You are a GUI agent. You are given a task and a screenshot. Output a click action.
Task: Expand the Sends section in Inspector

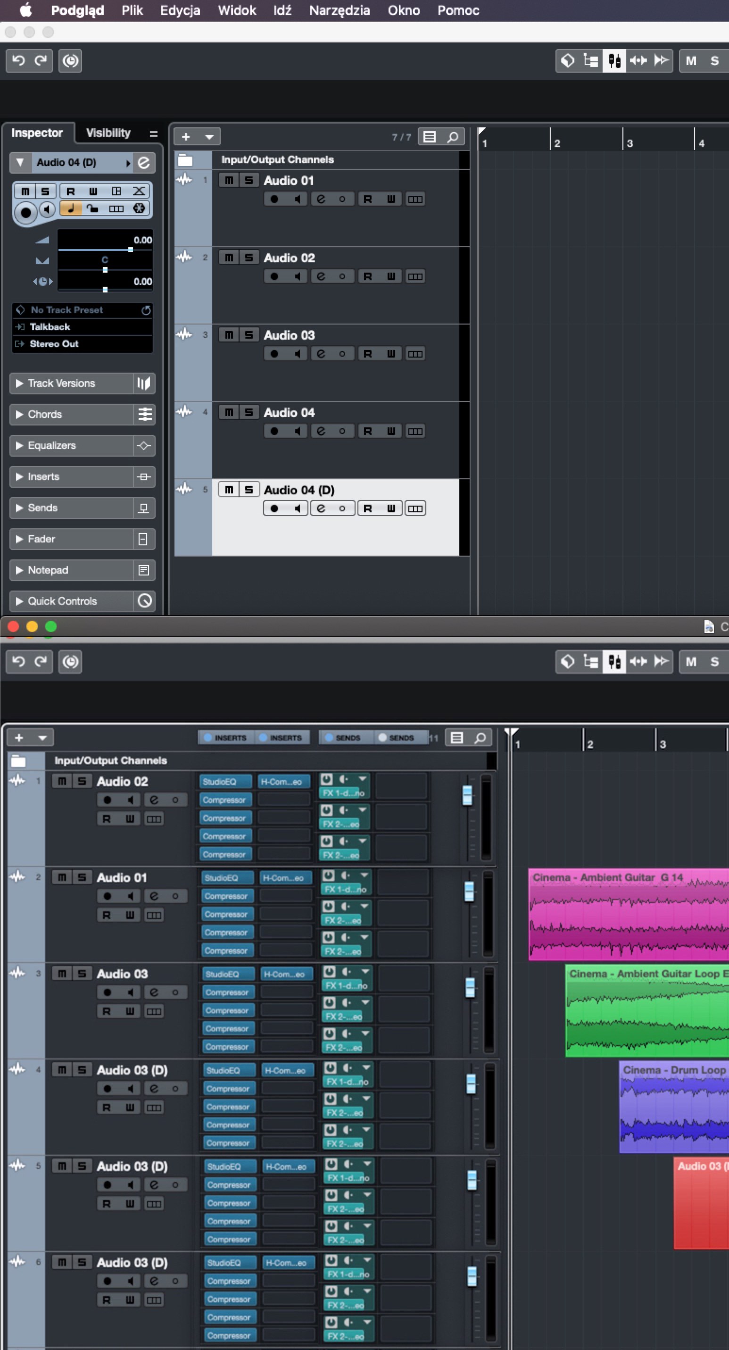(19, 508)
